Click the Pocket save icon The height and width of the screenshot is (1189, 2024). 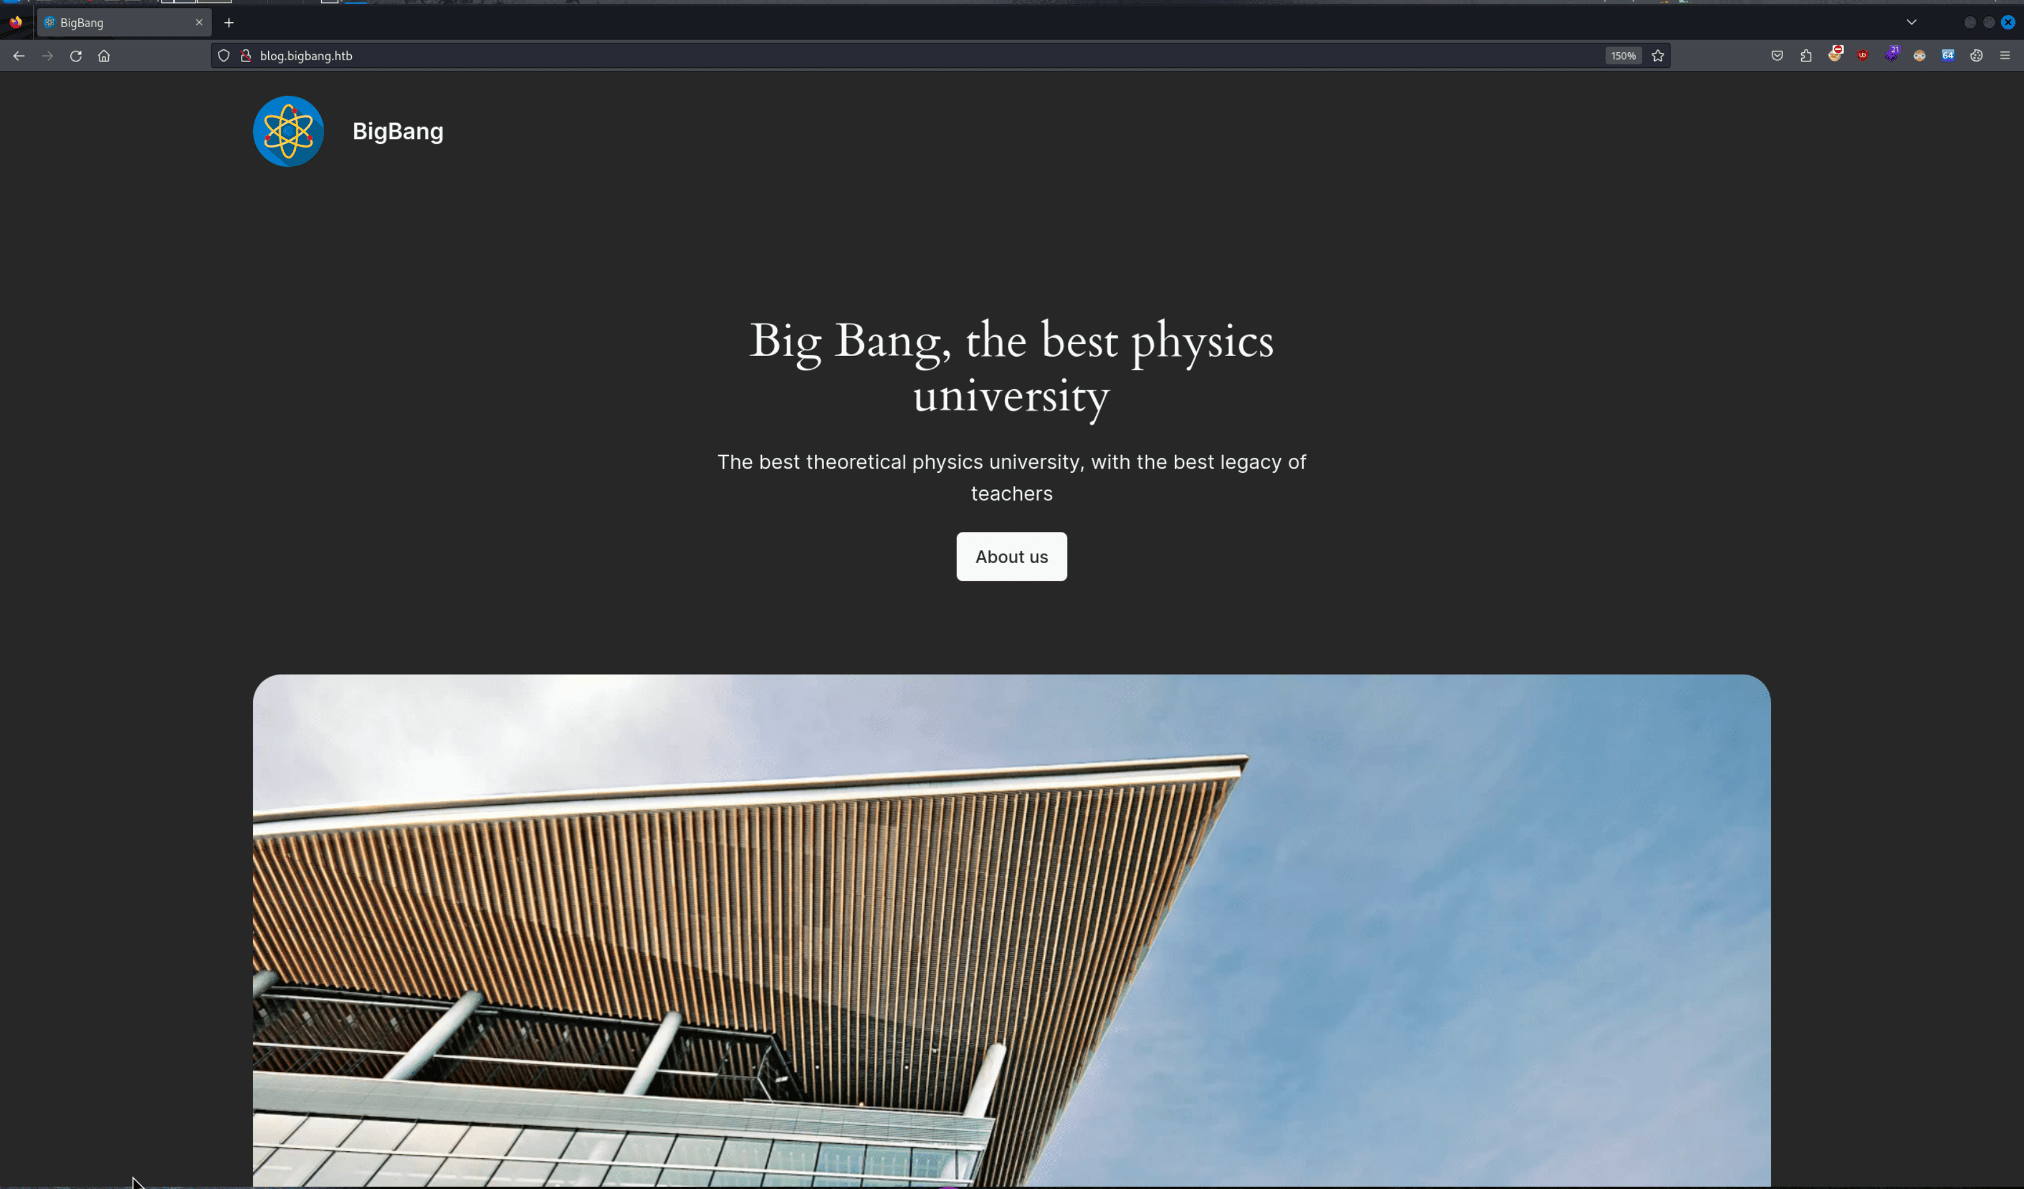point(1776,55)
